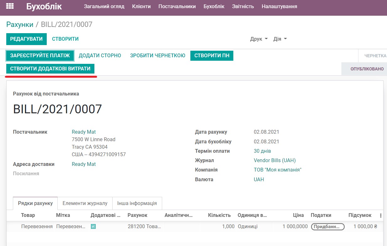Navigate back via Рахунки breadcrumb

coord(19,24)
